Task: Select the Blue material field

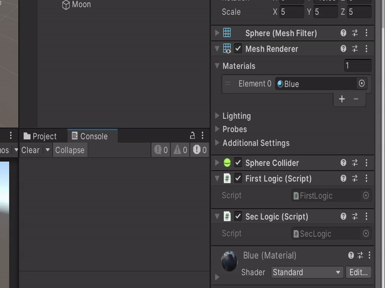Action: point(316,83)
